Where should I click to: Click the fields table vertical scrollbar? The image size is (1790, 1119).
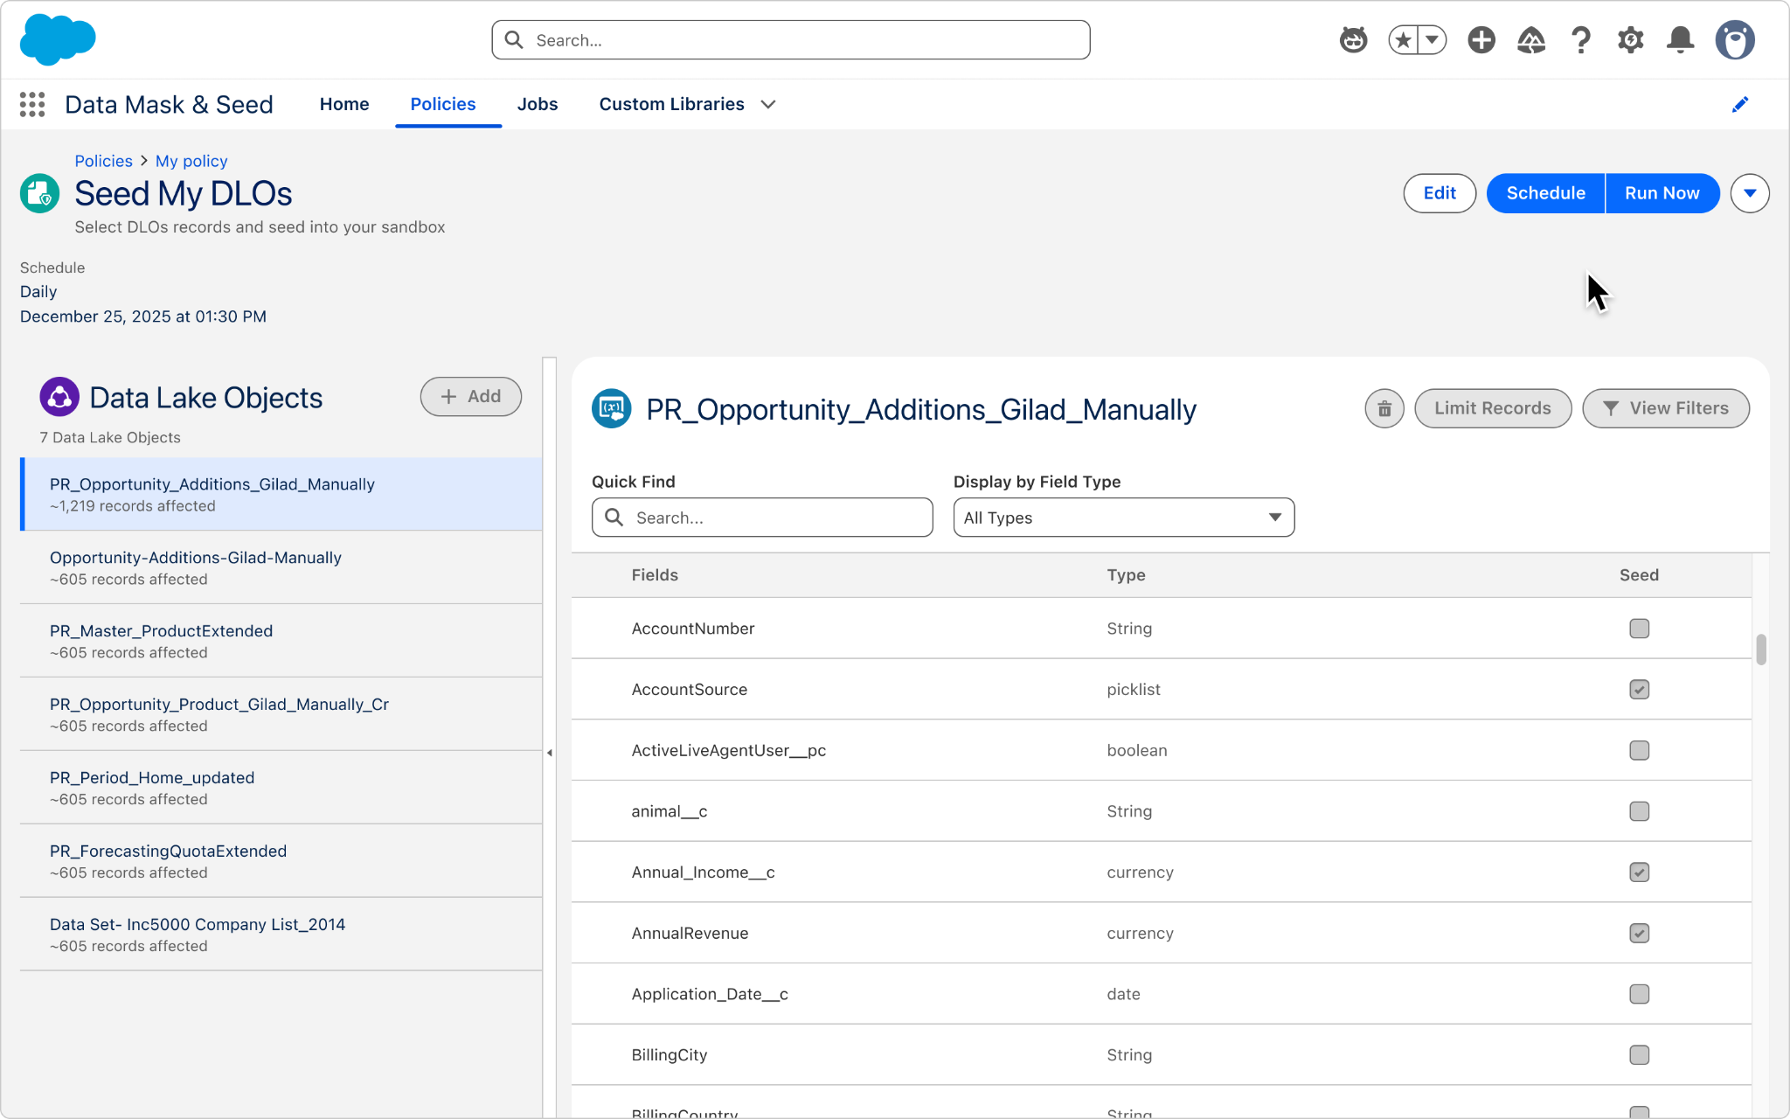[x=1761, y=650]
